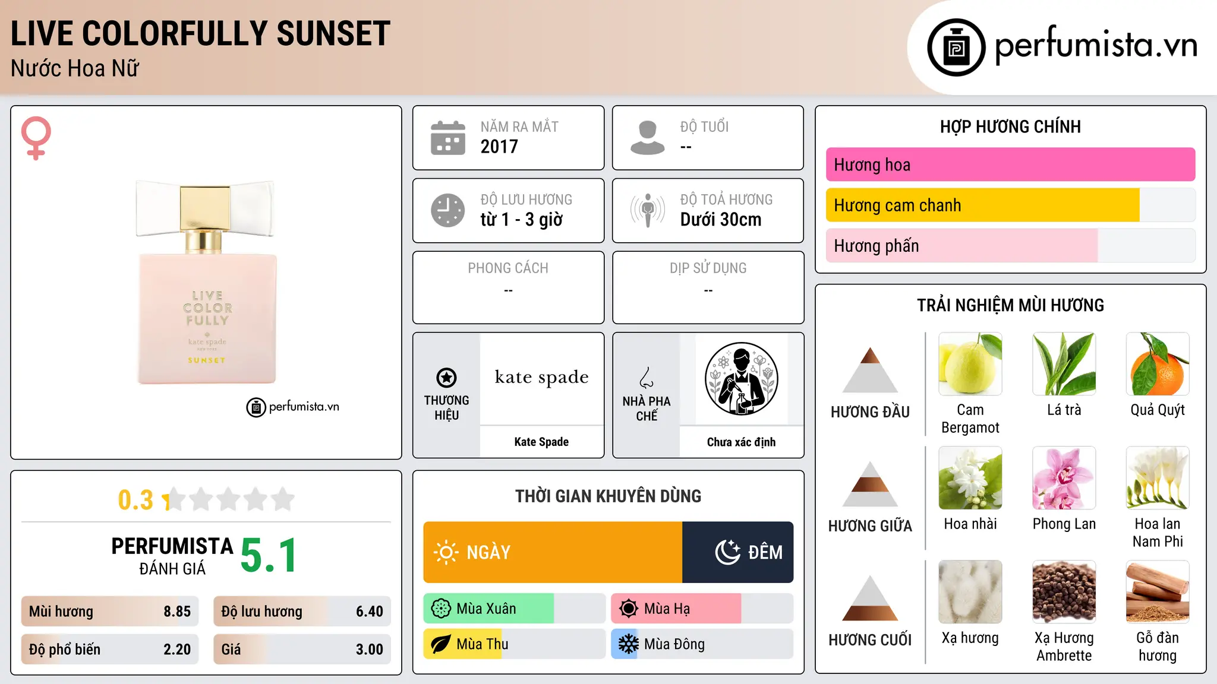Click the perfumer illustration above Chưa xác định
Screen dimensions: 1217x684
741,379
